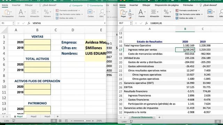
Task: Open Copy dropdown arrow in right window
Action: (133, 14)
